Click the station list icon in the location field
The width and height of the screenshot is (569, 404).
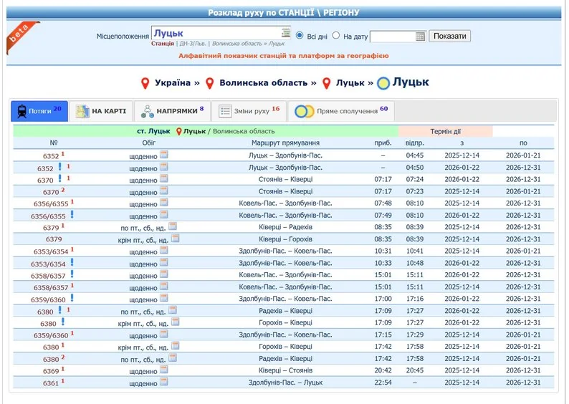(x=286, y=34)
